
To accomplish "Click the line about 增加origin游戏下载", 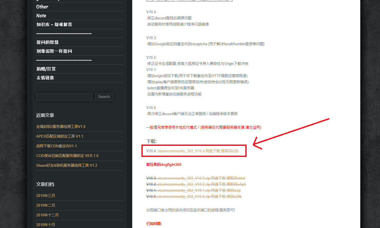I will 197,76.
